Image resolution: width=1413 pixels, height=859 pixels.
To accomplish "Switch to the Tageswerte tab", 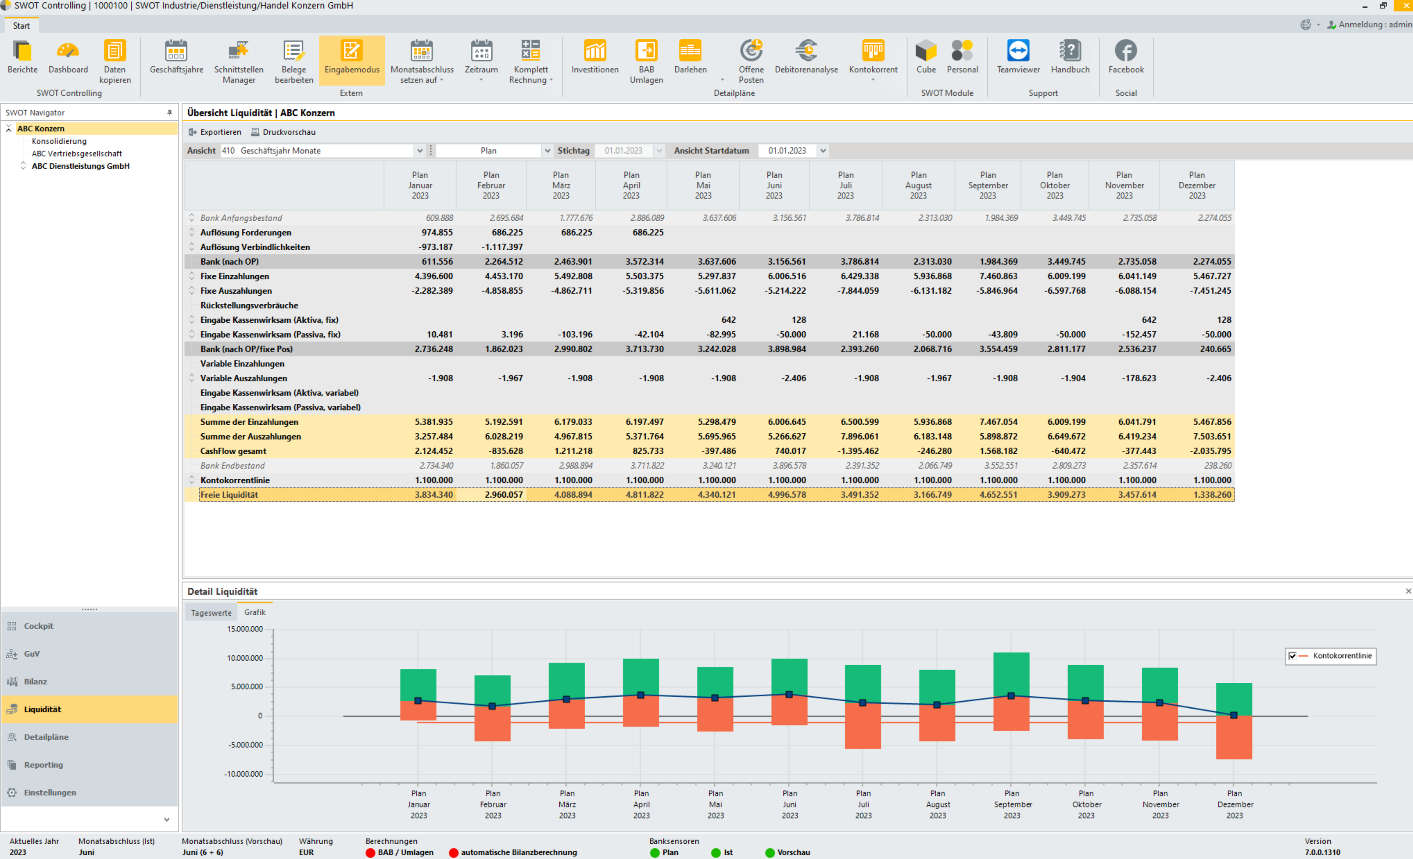I will coord(211,612).
